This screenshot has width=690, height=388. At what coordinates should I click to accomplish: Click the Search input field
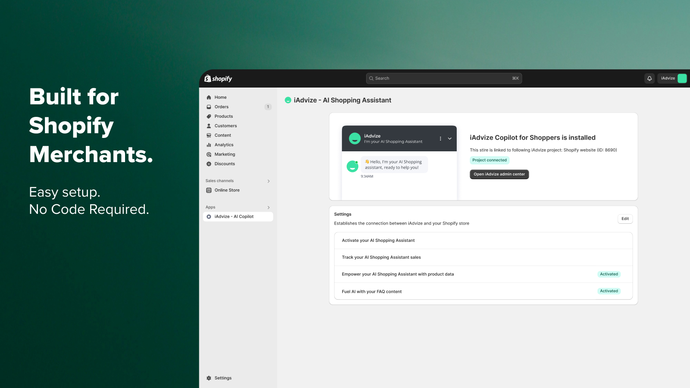[444, 78]
